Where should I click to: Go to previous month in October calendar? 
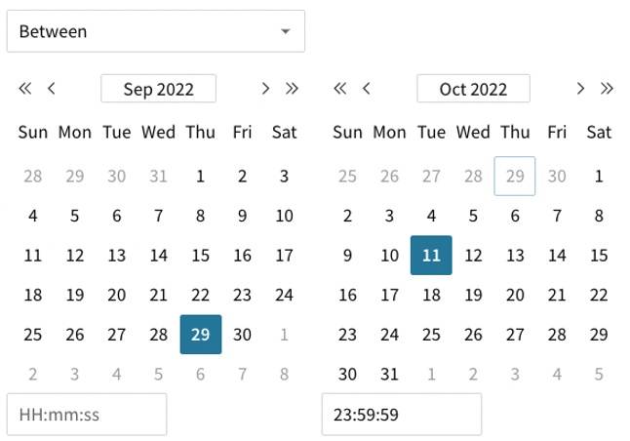366,89
